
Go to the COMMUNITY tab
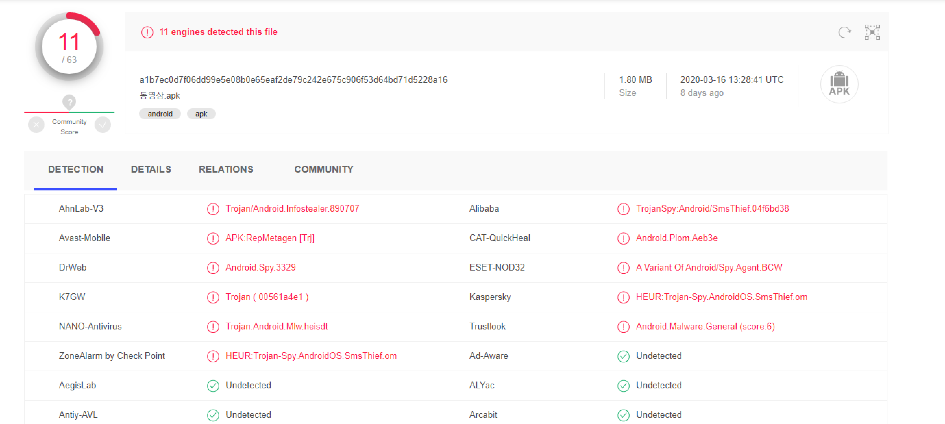coord(323,170)
